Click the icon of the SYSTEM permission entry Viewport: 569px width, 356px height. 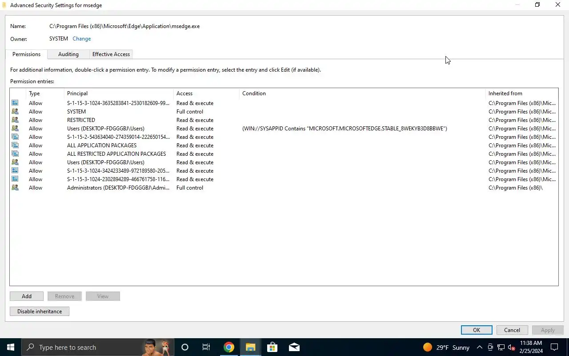click(x=15, y=112)
